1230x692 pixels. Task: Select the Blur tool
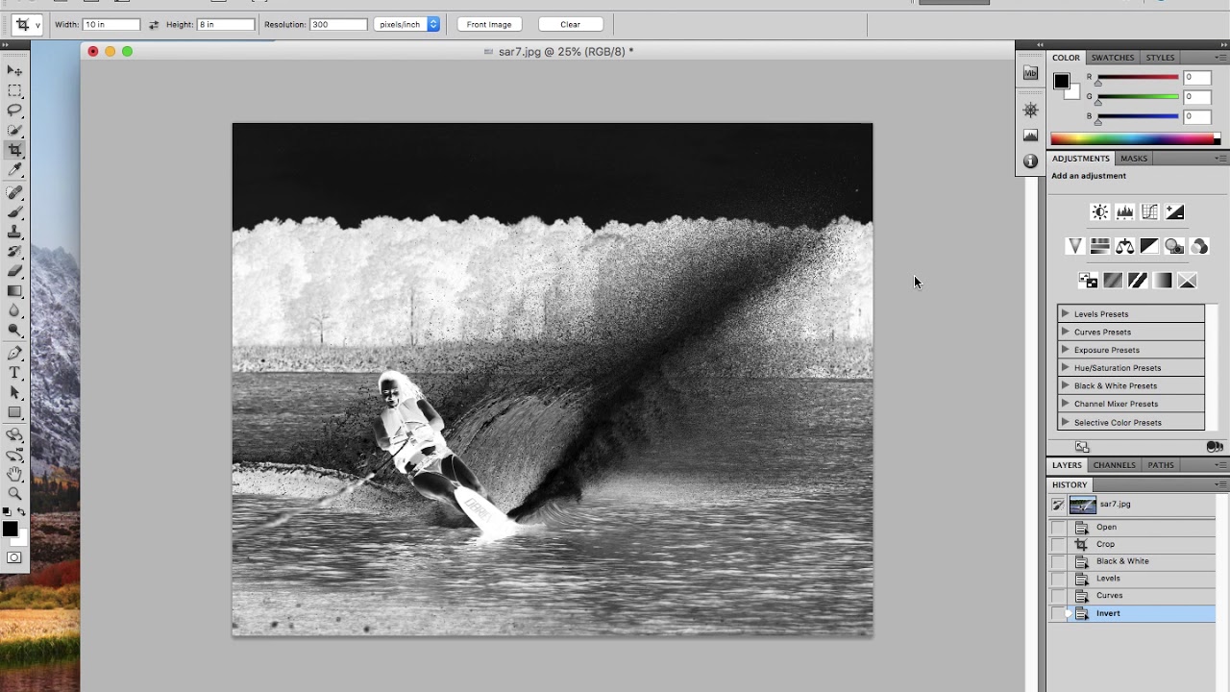[14, 311]
